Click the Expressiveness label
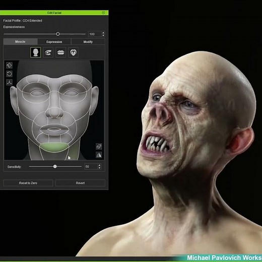The width and height of the screenshot is (262, 262). (x=14, y=27)
